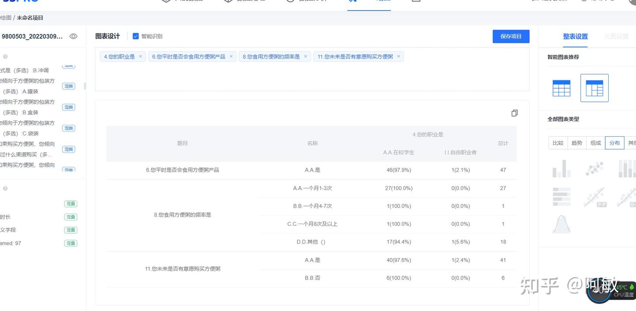Open the 组成 chart type tab
The height and width of the screenshot is (311, 636).
point(596,143)
